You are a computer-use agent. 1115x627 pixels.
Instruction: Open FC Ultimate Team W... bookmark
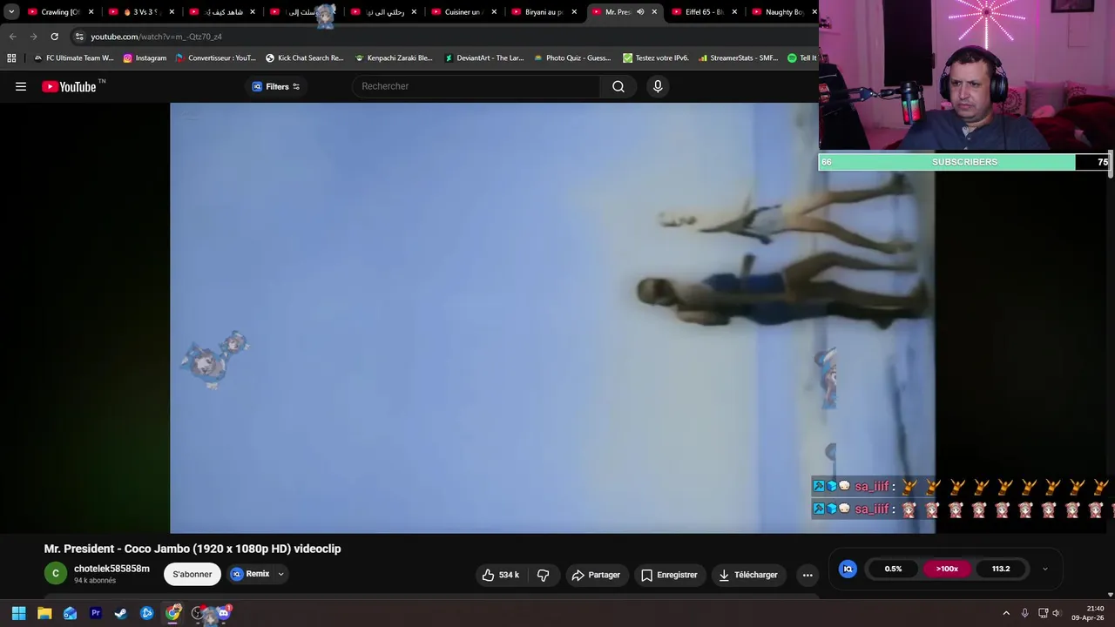73,58
